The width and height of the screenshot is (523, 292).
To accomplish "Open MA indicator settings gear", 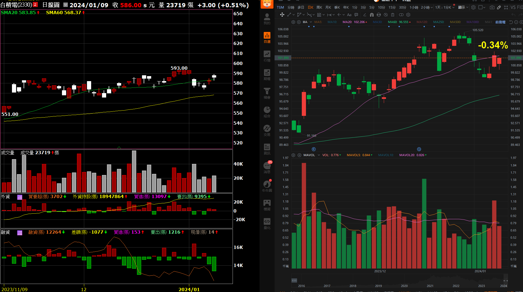I will [x=293, y=22].
